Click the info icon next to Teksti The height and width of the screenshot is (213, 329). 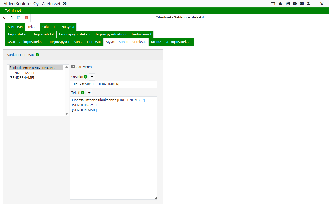[83, 93]
